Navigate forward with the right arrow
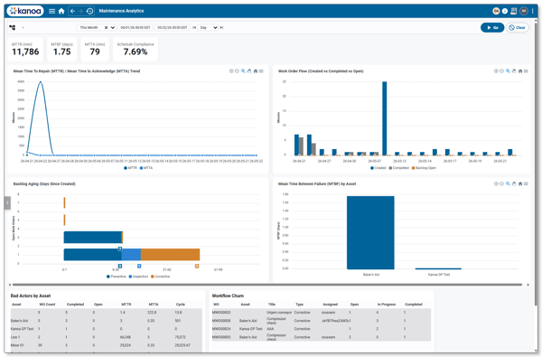The image size is (542, 357). [x=81, y=11]
